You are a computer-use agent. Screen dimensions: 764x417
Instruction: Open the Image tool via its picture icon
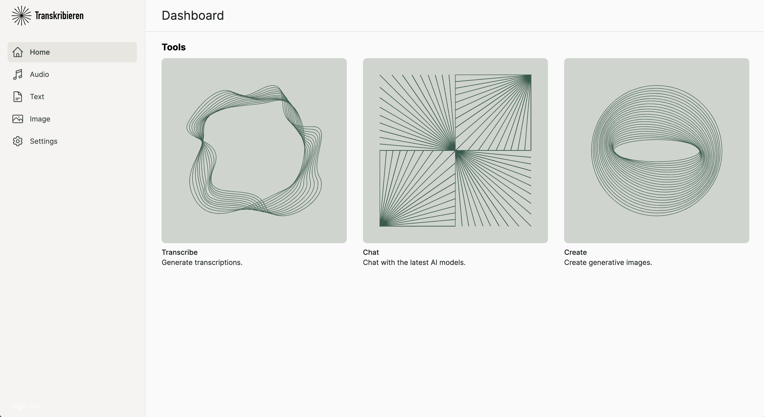tap(17, 119)
